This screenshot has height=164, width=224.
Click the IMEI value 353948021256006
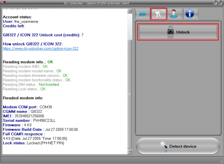click(29, 116)
